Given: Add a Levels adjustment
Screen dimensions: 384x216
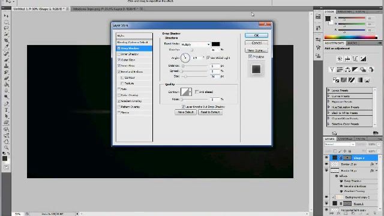Looking at the screenshot, I should click(x=347, y=59).
